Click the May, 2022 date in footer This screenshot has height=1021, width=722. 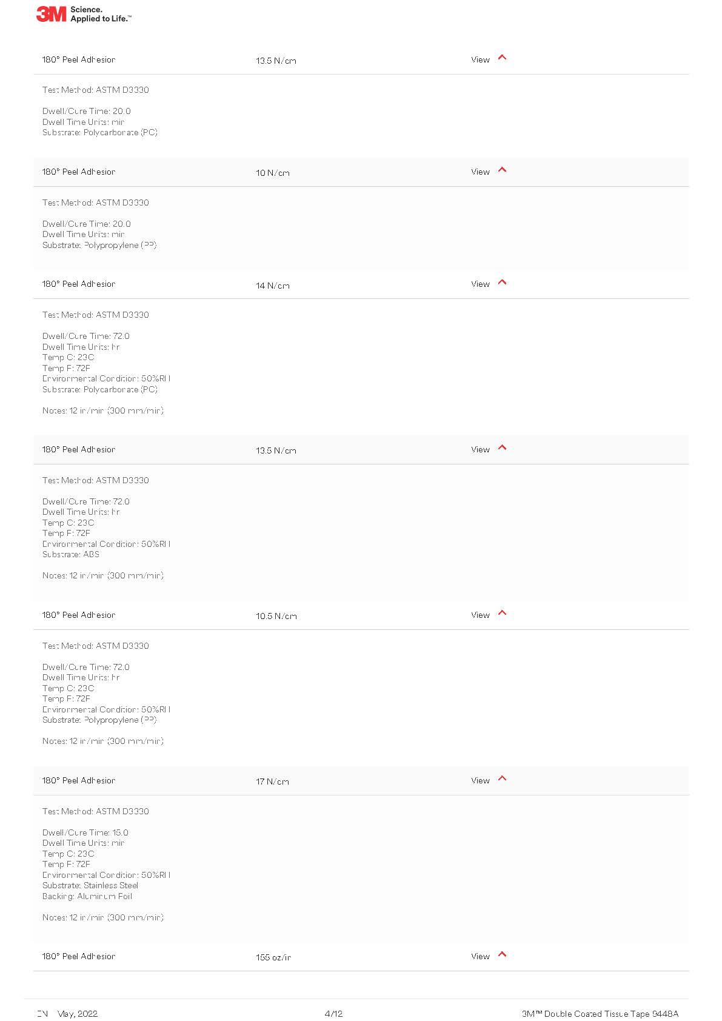coord(78,1014)
